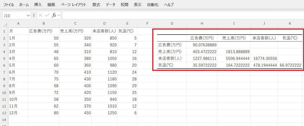Open the 自動化 tab
The image size is (304, 126).
pos(153,5)
